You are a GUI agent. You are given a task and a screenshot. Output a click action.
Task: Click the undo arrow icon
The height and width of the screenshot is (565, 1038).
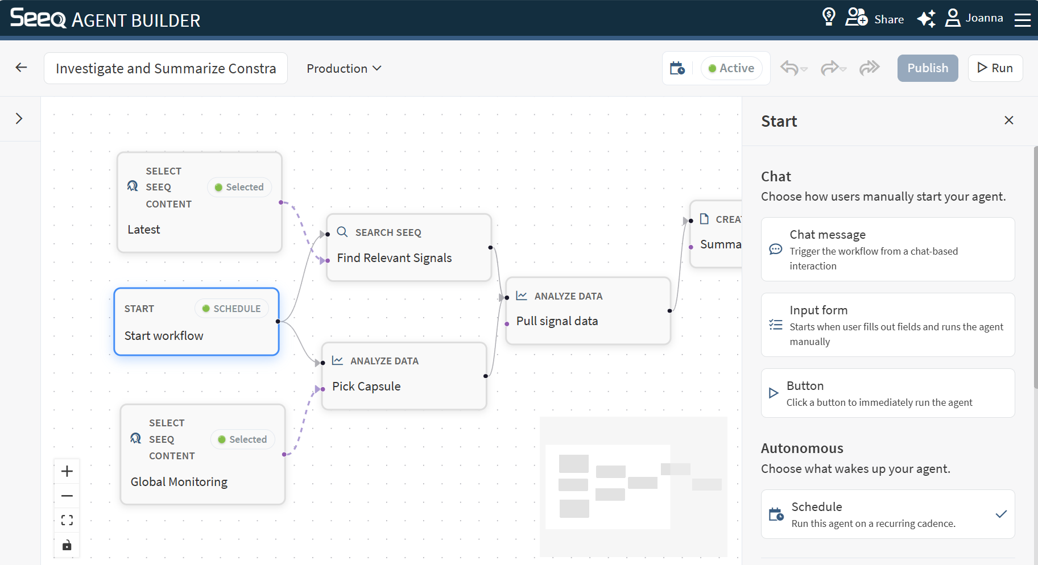(789, 68)
